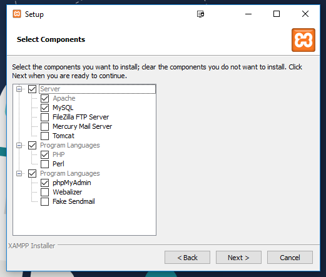The image size is (326, 277).
Task: Check the Mercury Mail Server option
Action: [44, 126]
